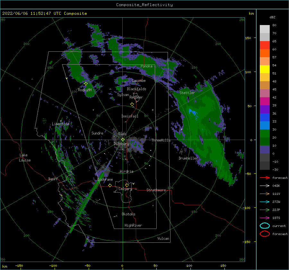The image size is (289, 270).
Task: Click the Blackfalds label
Action: pos(136,89)
